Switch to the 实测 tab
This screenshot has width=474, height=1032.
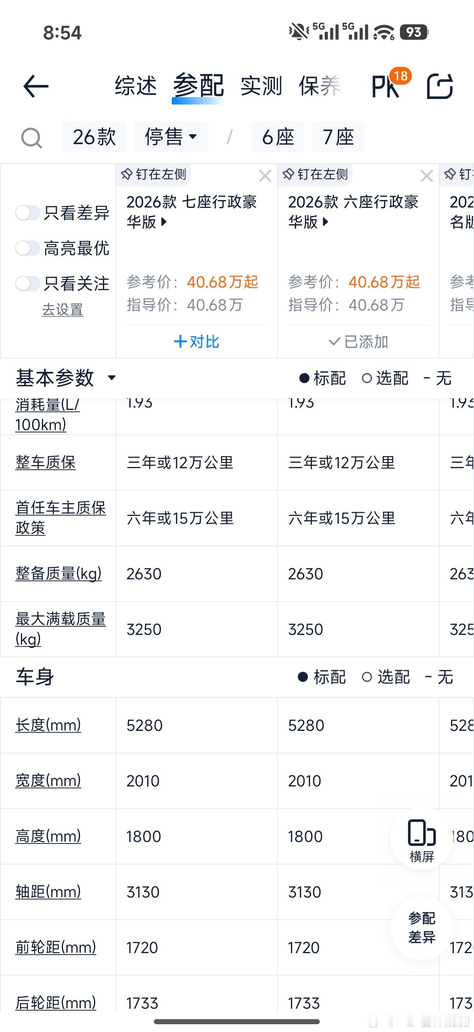point(261,86)
